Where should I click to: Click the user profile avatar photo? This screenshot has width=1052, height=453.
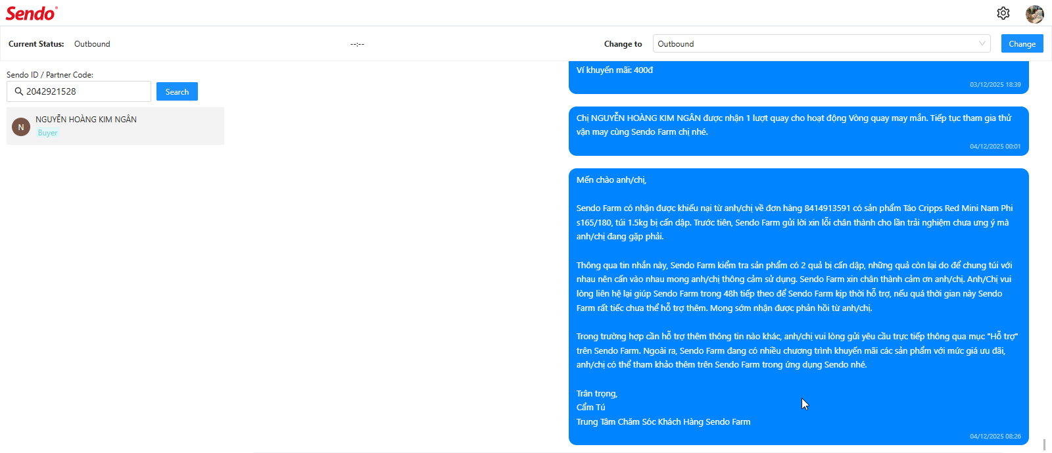[1035, 14]
